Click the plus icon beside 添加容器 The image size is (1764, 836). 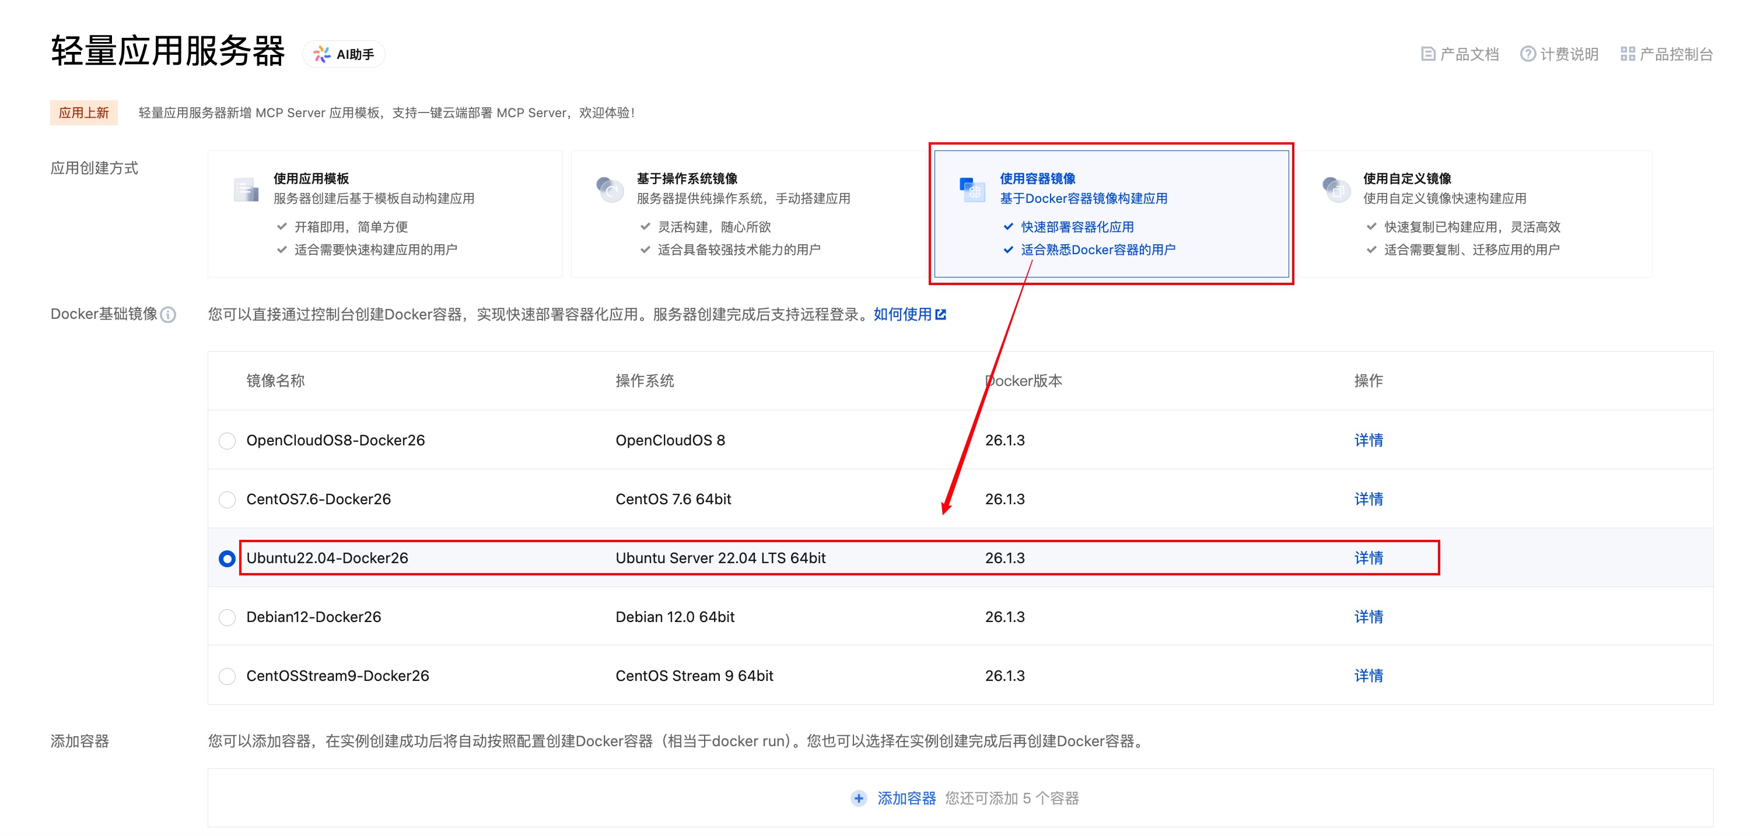click(x=859, y=798)
